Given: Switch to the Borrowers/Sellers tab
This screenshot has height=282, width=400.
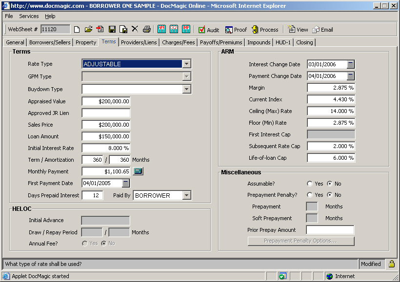Looking at the screenshot, I should [x=50, y=42].
